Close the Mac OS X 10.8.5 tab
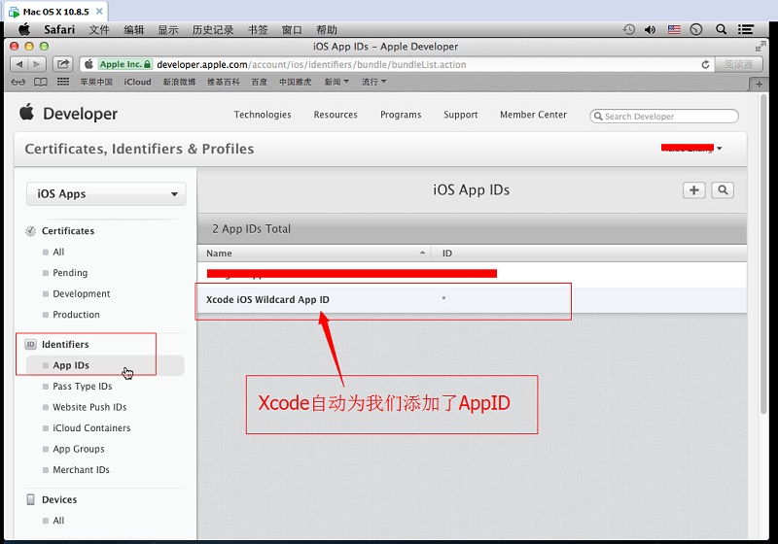The height and width of the screenshot is (544, 778). [x=99, y=11]
